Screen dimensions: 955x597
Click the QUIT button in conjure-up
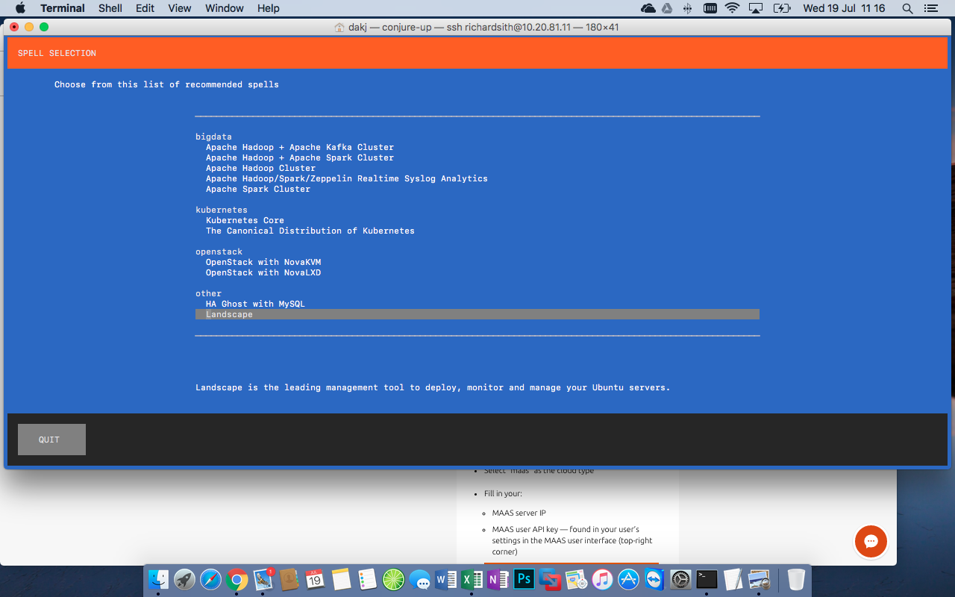(x=51, y=440)
